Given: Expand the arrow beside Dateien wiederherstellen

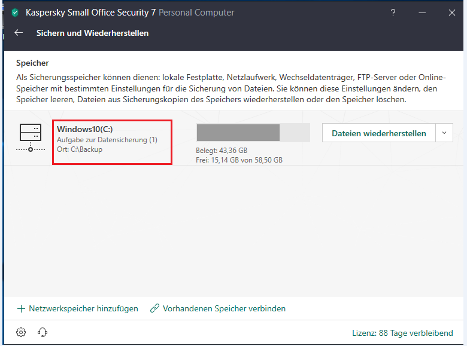Looking at the screenshot, I should [x=444, y=133].
